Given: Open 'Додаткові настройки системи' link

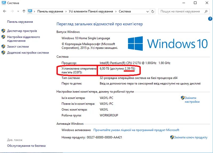Looking at the screenshot, I should click(x=28, y=53).
